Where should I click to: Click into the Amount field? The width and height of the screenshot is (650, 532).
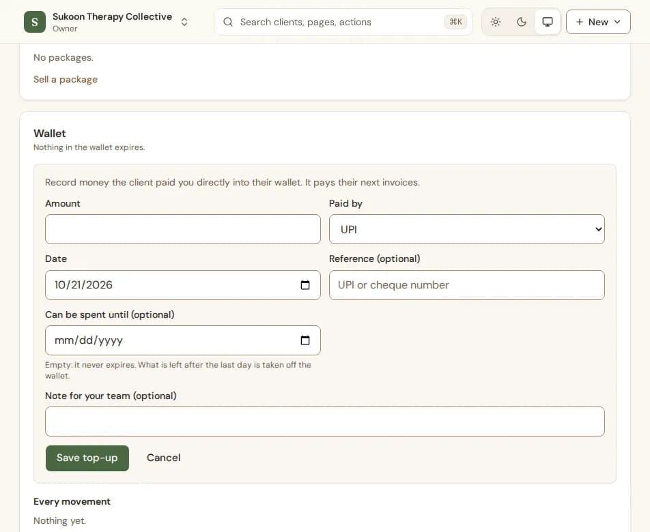tap(183, 229)
